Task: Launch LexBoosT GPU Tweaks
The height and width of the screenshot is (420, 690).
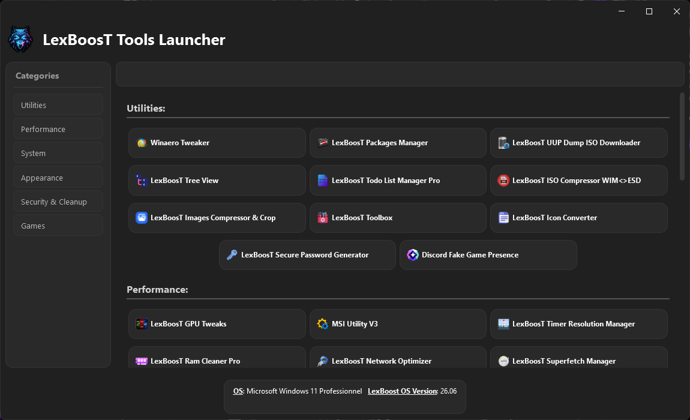Action: point(217,324)
